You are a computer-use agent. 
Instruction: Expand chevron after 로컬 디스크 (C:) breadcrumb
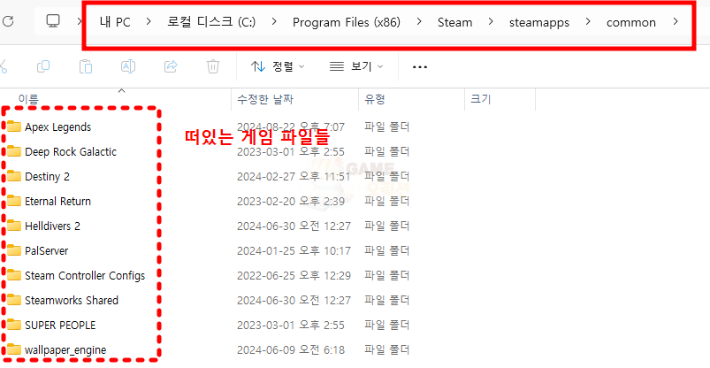pos(274,22)
